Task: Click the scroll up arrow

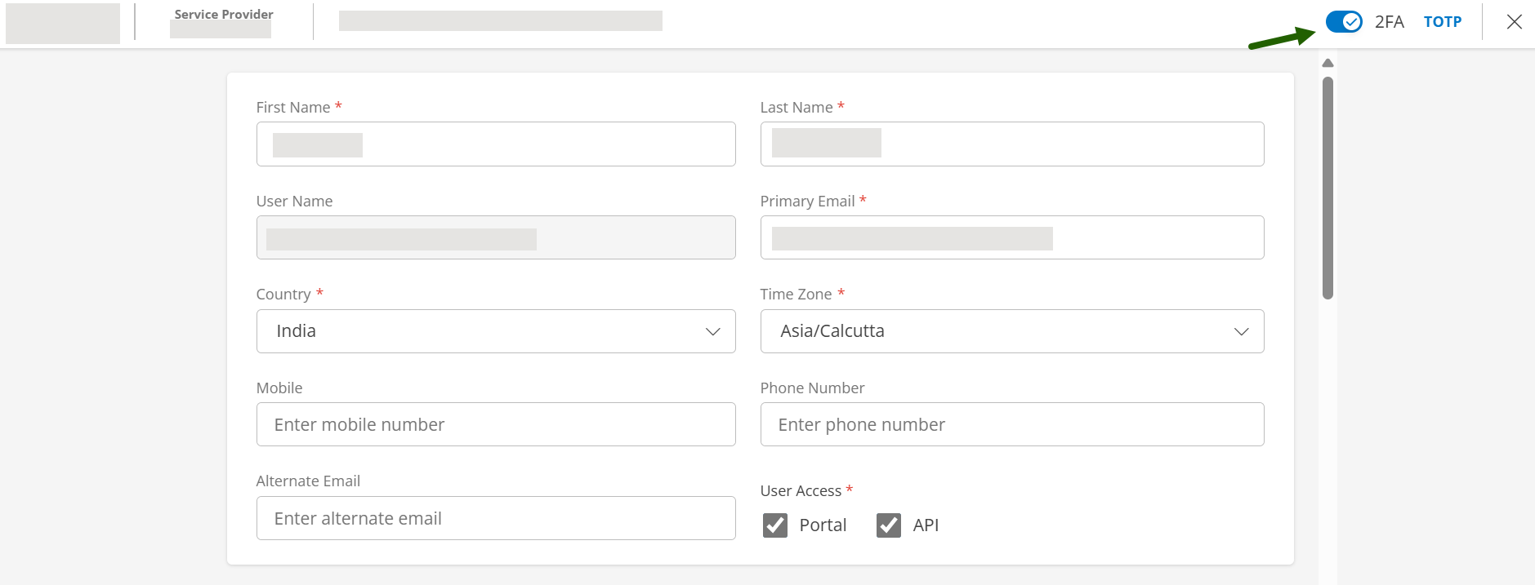Action: 1328,63
